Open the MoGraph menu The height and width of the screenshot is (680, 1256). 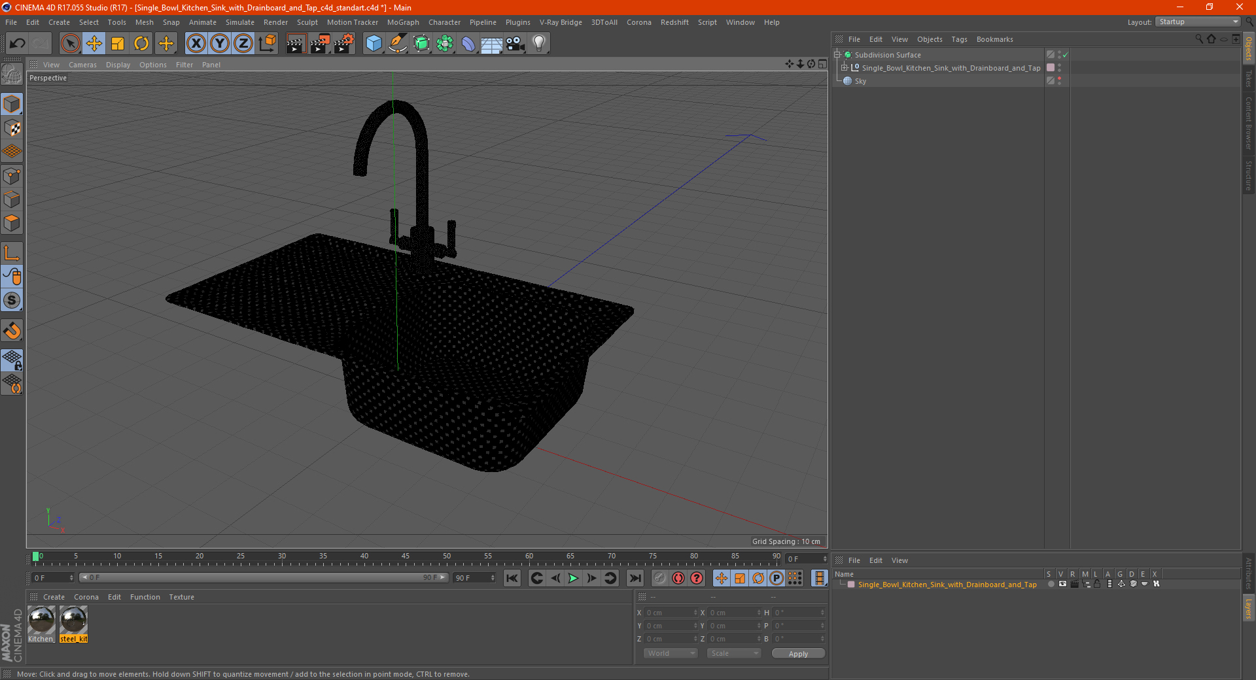tap(403, 22)
